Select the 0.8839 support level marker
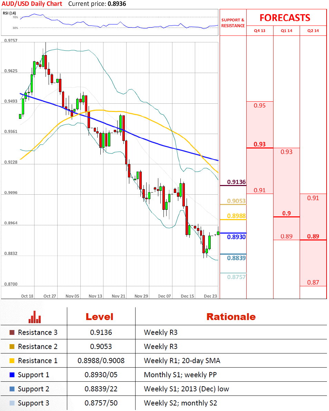 pos(236,258)
